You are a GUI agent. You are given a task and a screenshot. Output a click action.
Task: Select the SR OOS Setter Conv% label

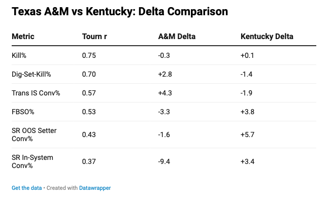(x=34, y=135)
